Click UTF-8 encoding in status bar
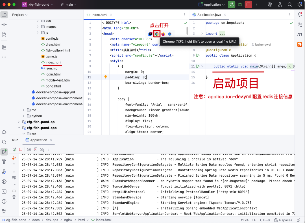Viewport: 305px width, 223px height. click(265, 220)
